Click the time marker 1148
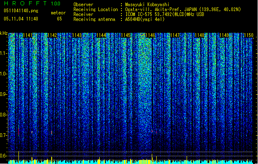Image resolution: width=258 pixels, height=164 pixels. 199,35
